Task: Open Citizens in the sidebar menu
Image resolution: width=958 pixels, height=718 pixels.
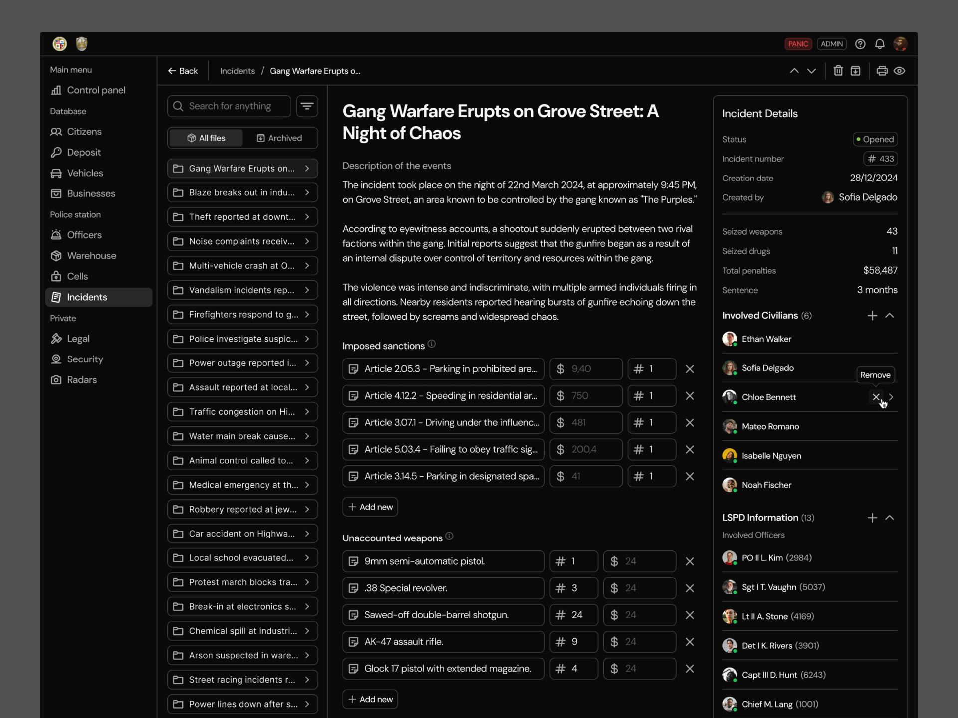Action: pyautogui.click(x=84, y=132)
